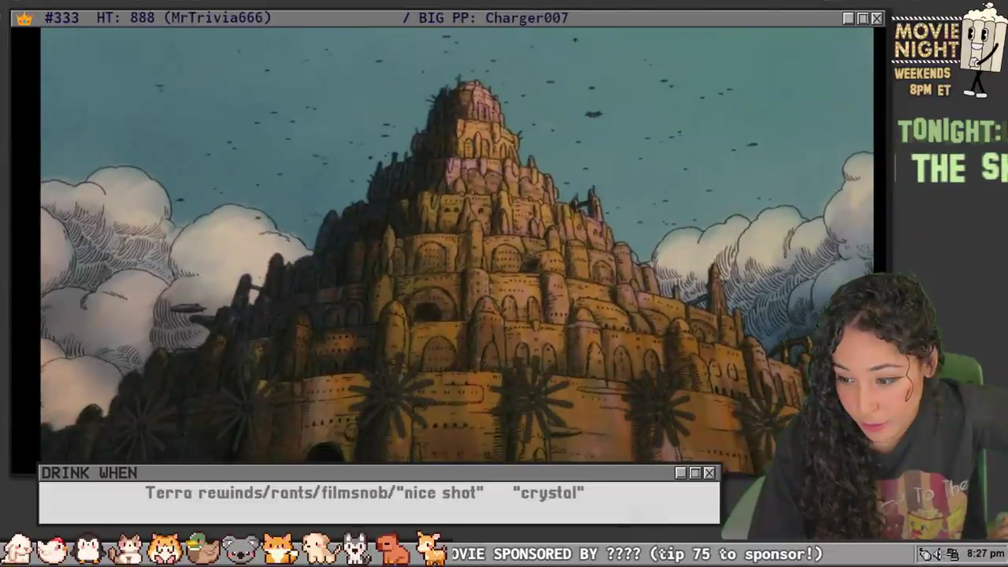
Task: Select the gray koala pixel icon
Action: (240, 550)
